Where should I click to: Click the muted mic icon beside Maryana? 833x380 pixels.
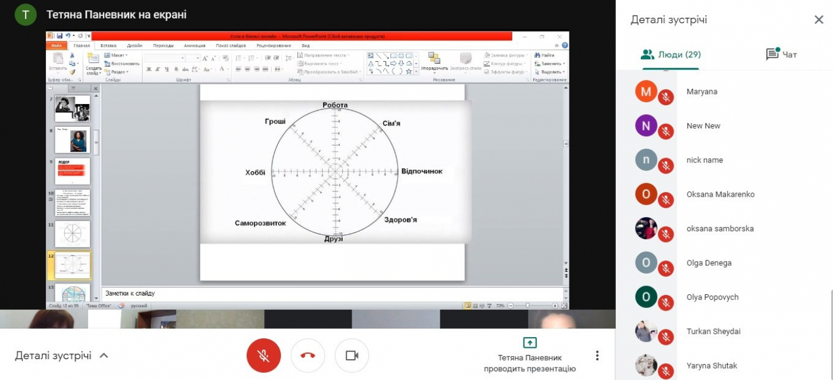tap(666, 97)
